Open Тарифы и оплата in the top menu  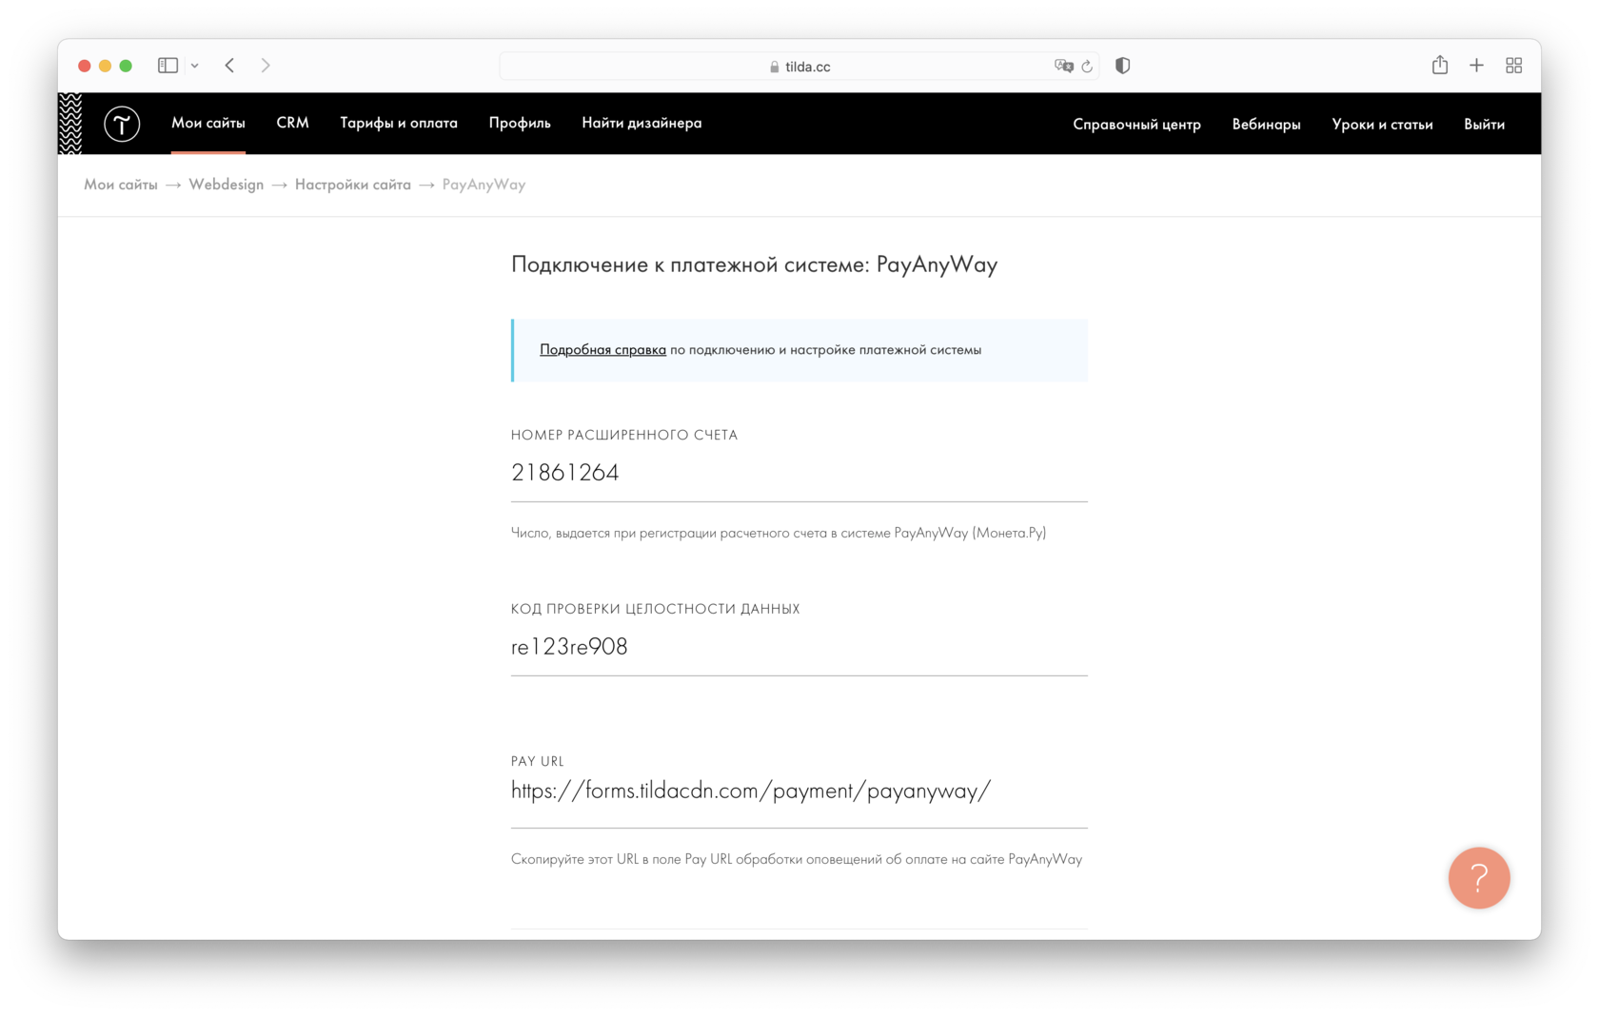(x=399, y=123)
